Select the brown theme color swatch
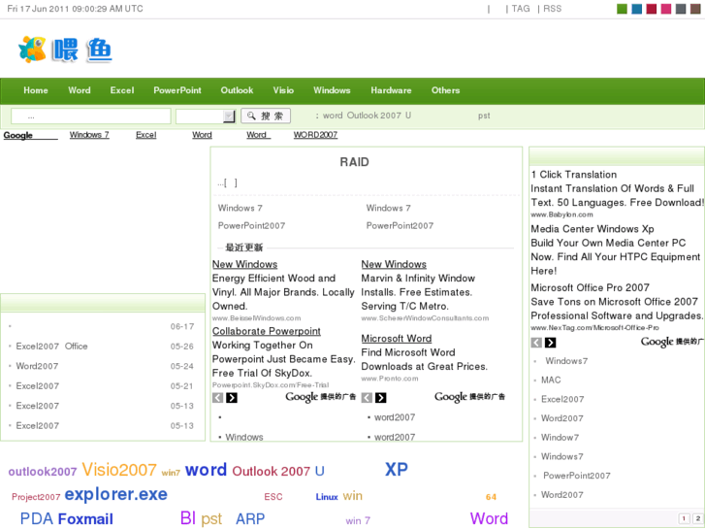705x529 pixels. tap(695, 9)
